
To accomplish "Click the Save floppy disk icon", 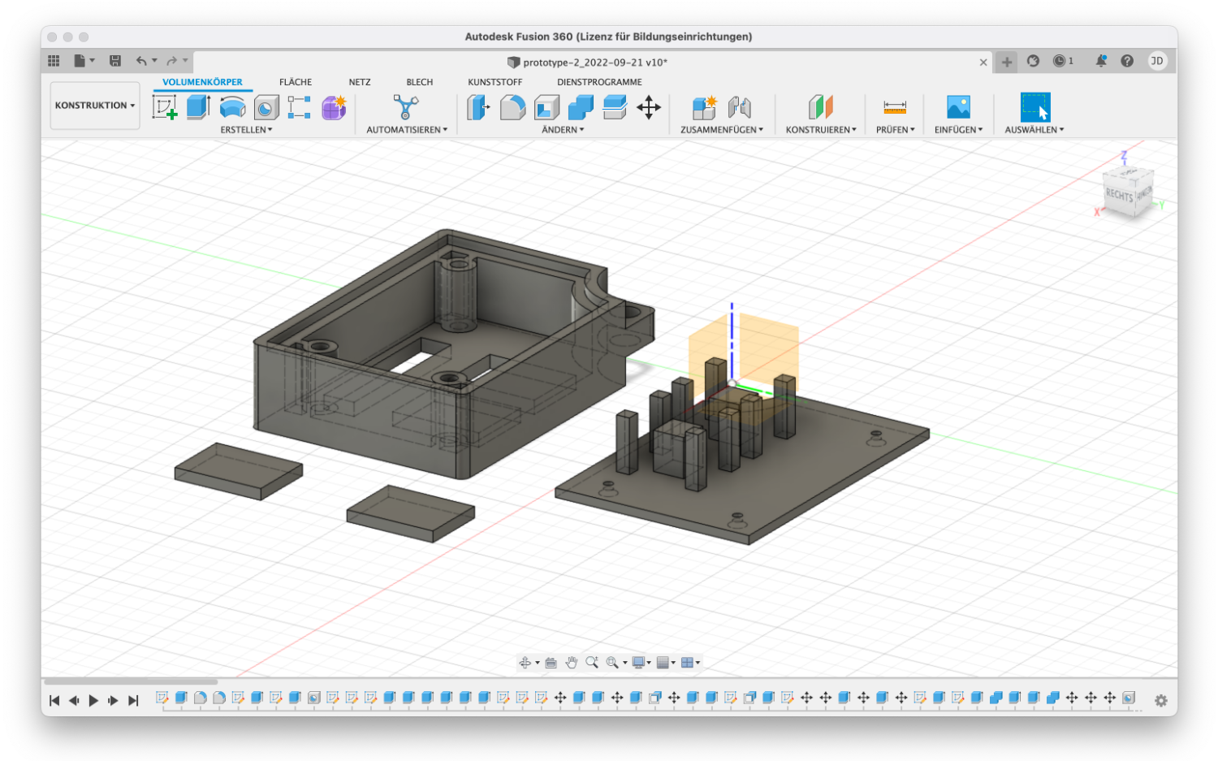I will [115, 61].
